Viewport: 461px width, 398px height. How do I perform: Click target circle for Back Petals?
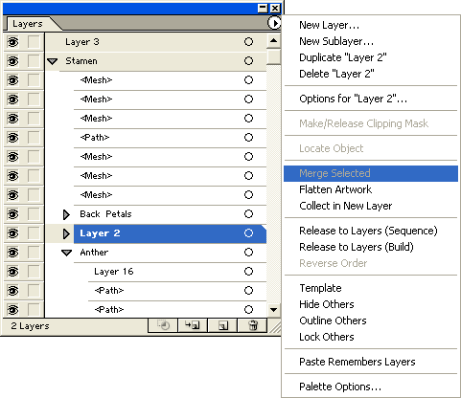(x=248, y=214)
